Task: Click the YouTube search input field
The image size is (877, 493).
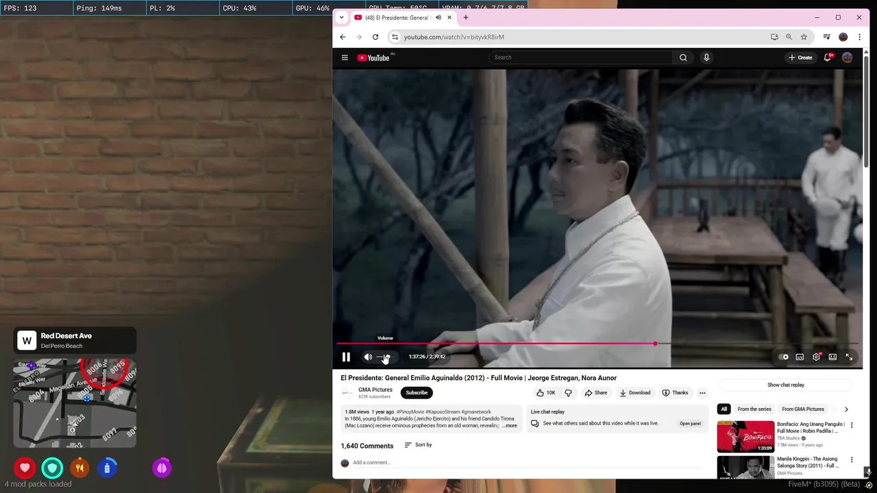Action: pyautogui.click(x=582, y=58)
